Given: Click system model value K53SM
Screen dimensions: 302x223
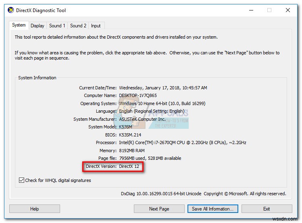Looking at the screenshot, I should tap(125, 127).
